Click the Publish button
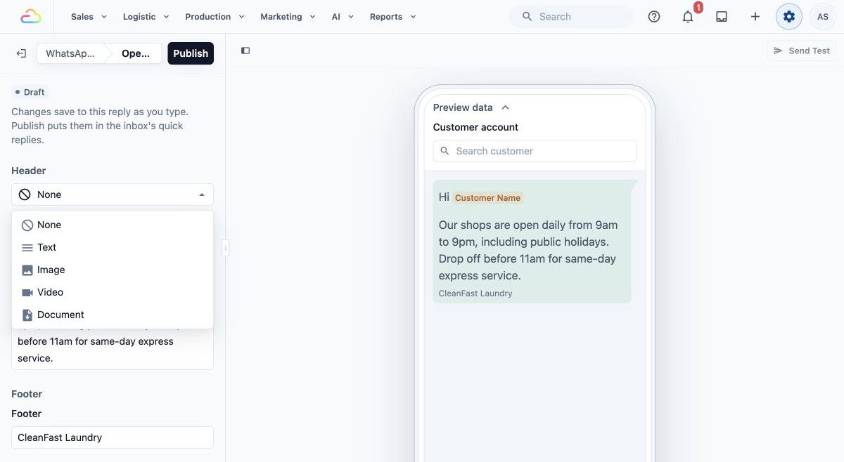 click(x=191, y=53)
